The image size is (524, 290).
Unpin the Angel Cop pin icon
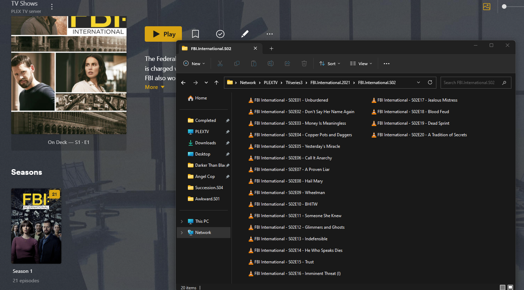227,177
